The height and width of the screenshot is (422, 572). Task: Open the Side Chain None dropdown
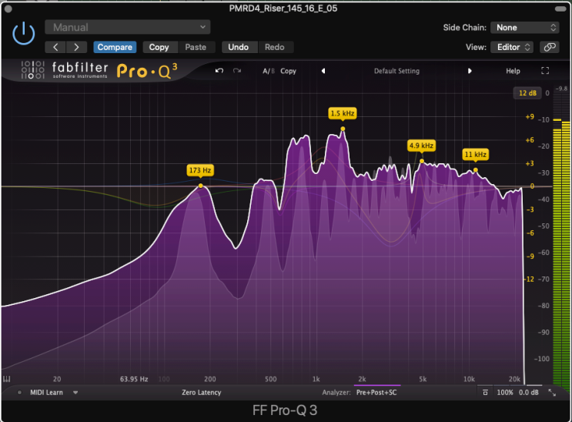(525, 28)
